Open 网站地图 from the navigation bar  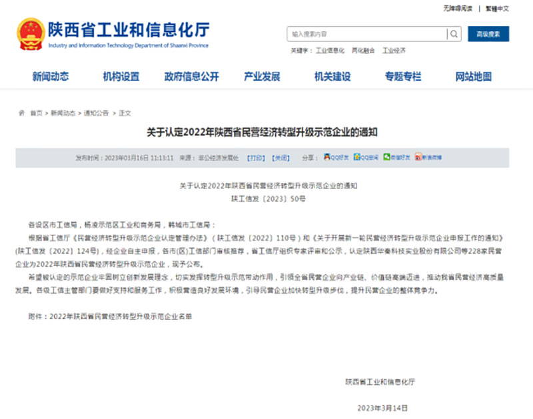click(473, 76)
